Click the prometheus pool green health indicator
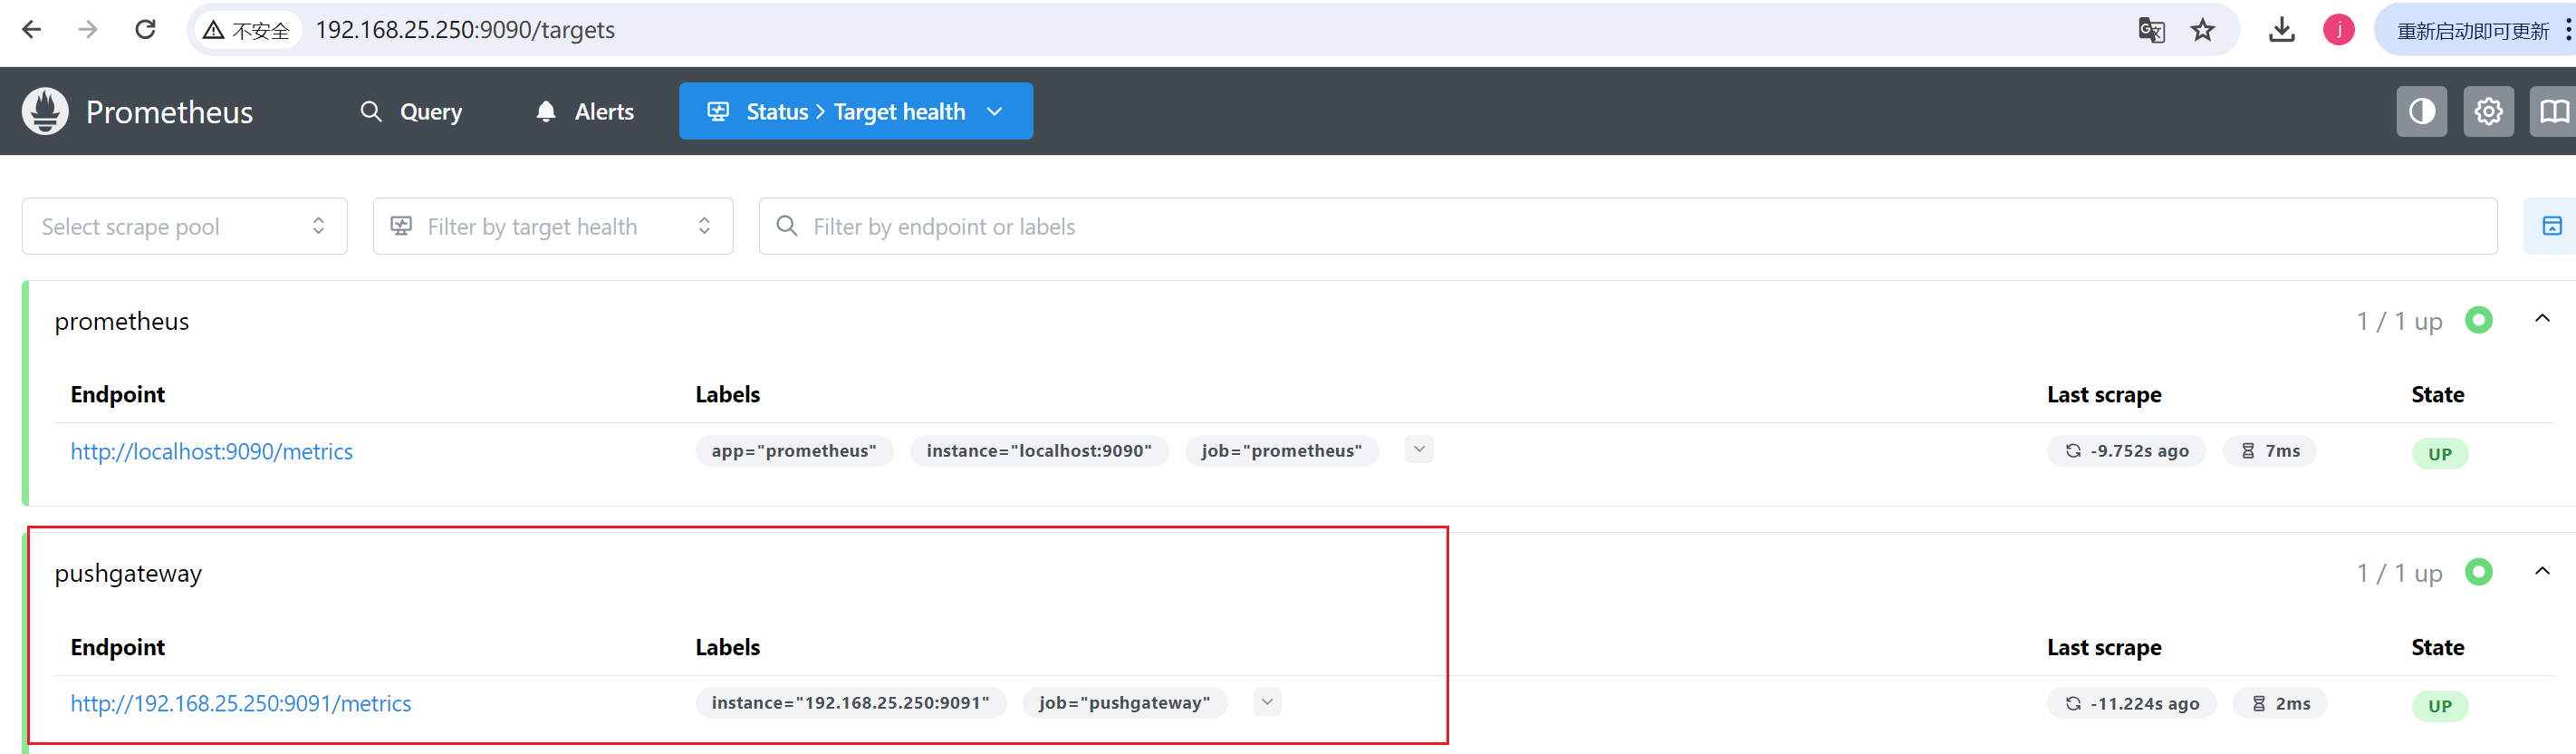Viewport: 2576px width, 754px height. click(2478, 320)
